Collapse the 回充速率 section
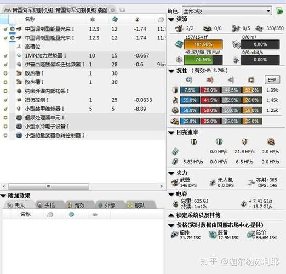Screen dimensions: 286x274 coord(171,133)
